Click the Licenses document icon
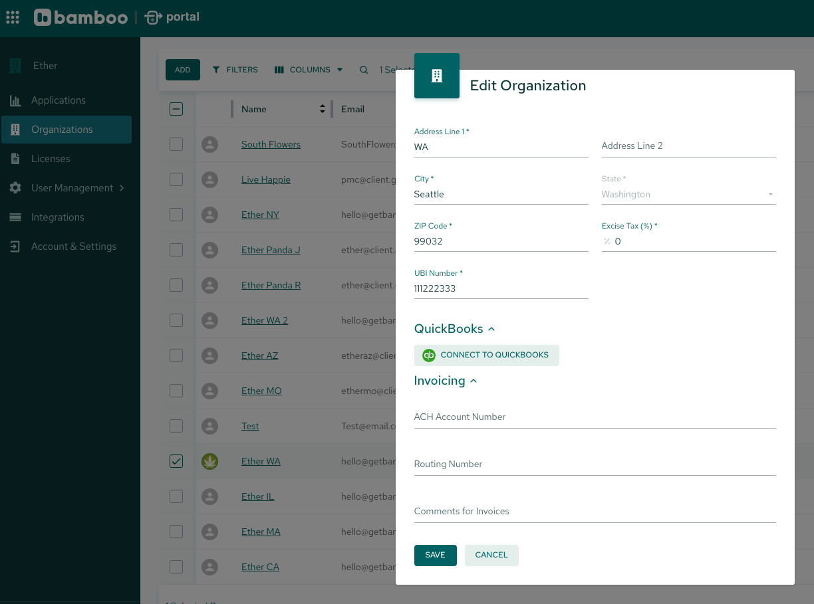This screenshot has height=604, width=814. (x=15, y=159)
